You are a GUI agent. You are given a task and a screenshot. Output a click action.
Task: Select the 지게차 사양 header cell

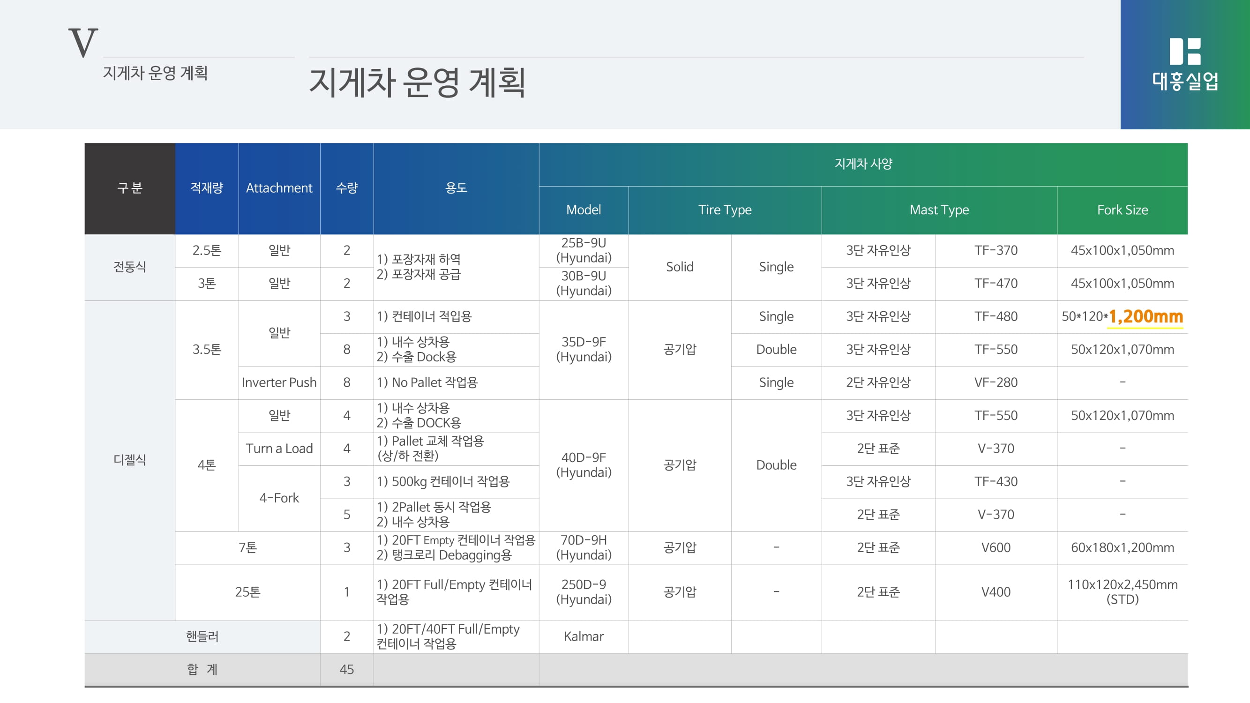pyautogui.click(x=863, y=164)
